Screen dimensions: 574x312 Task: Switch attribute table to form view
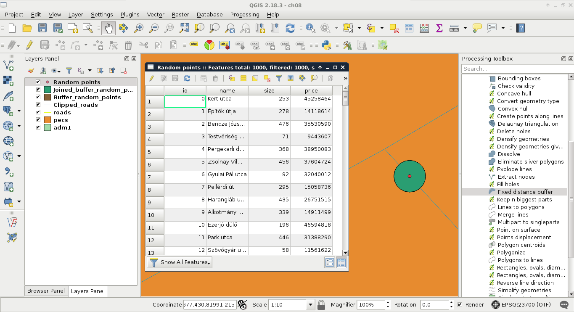(x=330, y=262)
